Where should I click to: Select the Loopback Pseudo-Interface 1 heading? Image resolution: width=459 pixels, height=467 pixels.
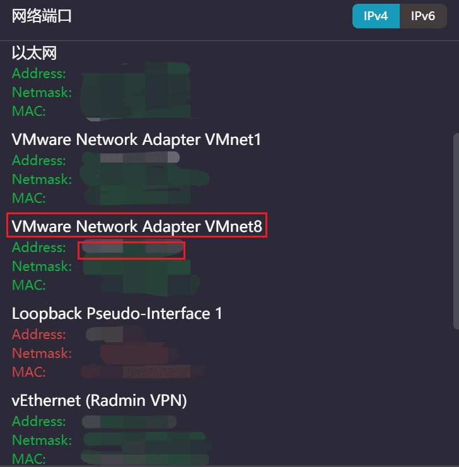[117, 313]
